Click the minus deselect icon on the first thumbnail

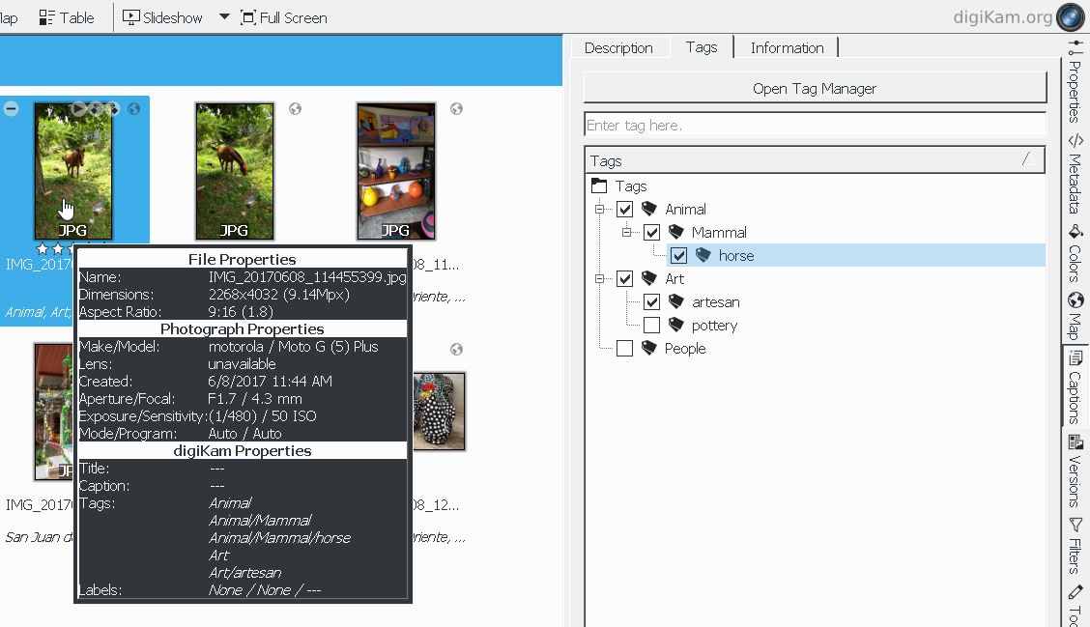(x=12, y=109)
